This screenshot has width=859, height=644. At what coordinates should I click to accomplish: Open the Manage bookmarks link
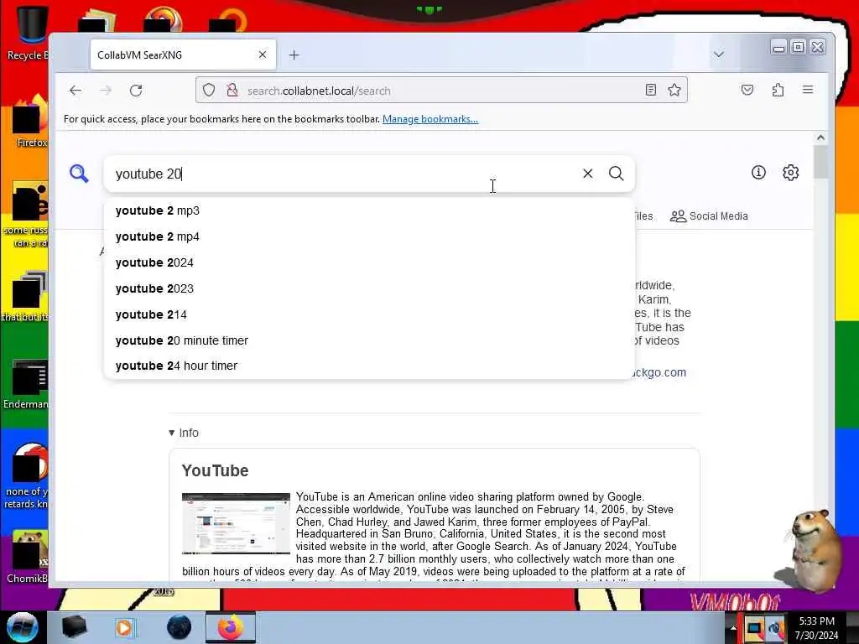pyautogui.click(x=430, y=119)
